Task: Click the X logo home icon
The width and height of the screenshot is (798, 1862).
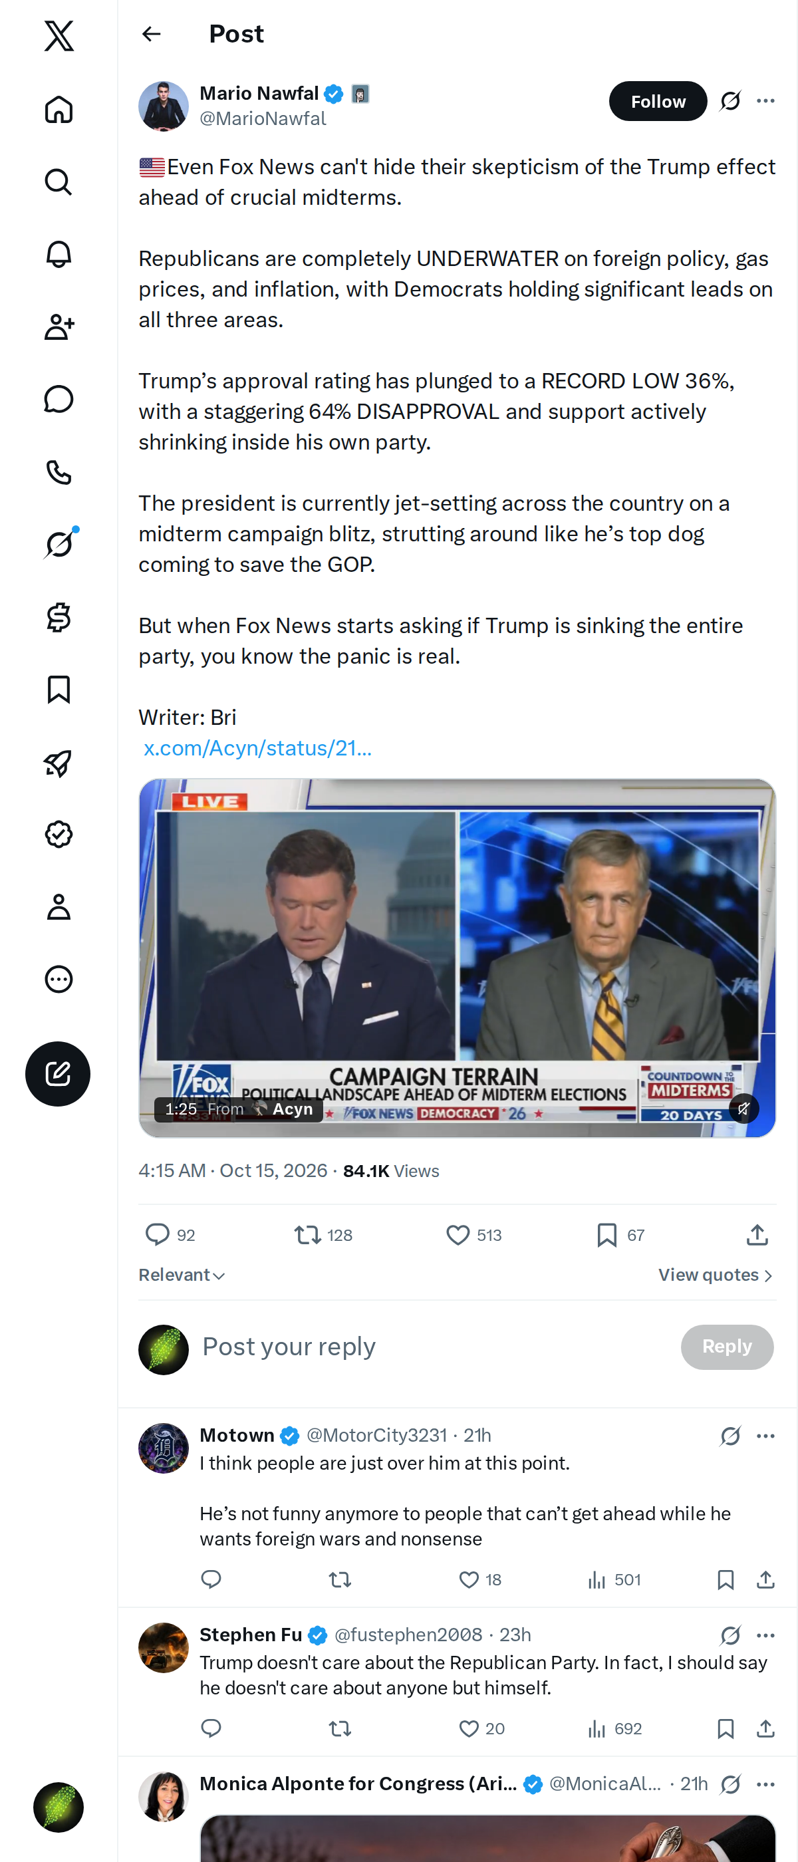Action: (59, 35)
